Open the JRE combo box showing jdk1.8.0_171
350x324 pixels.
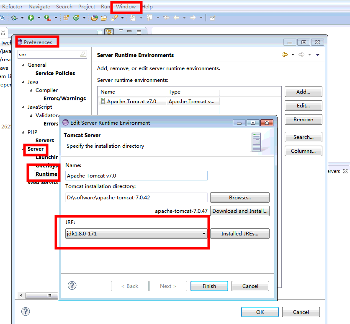coord(136,233)
